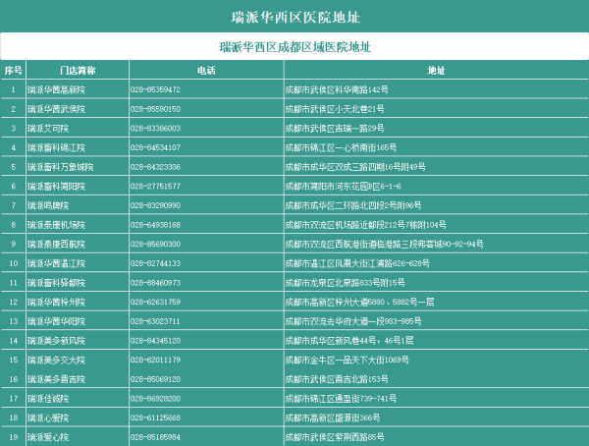Screen dimensions: 589x446
Task: Click the address of 瑞派华茜温江院
Action: coord(357,263)
